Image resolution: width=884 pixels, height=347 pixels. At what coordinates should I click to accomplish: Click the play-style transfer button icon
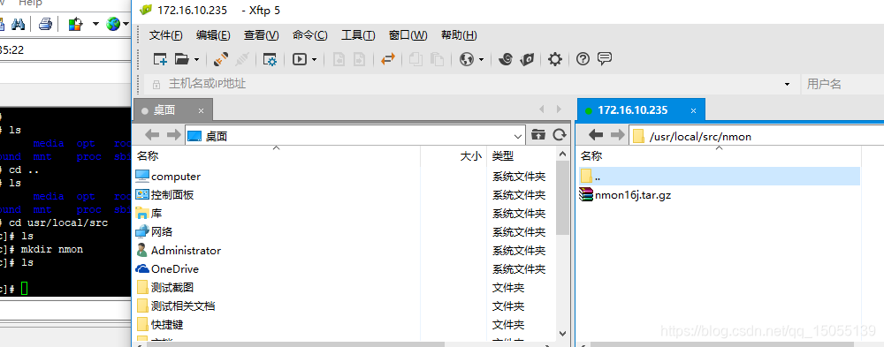tap(300, 59)
